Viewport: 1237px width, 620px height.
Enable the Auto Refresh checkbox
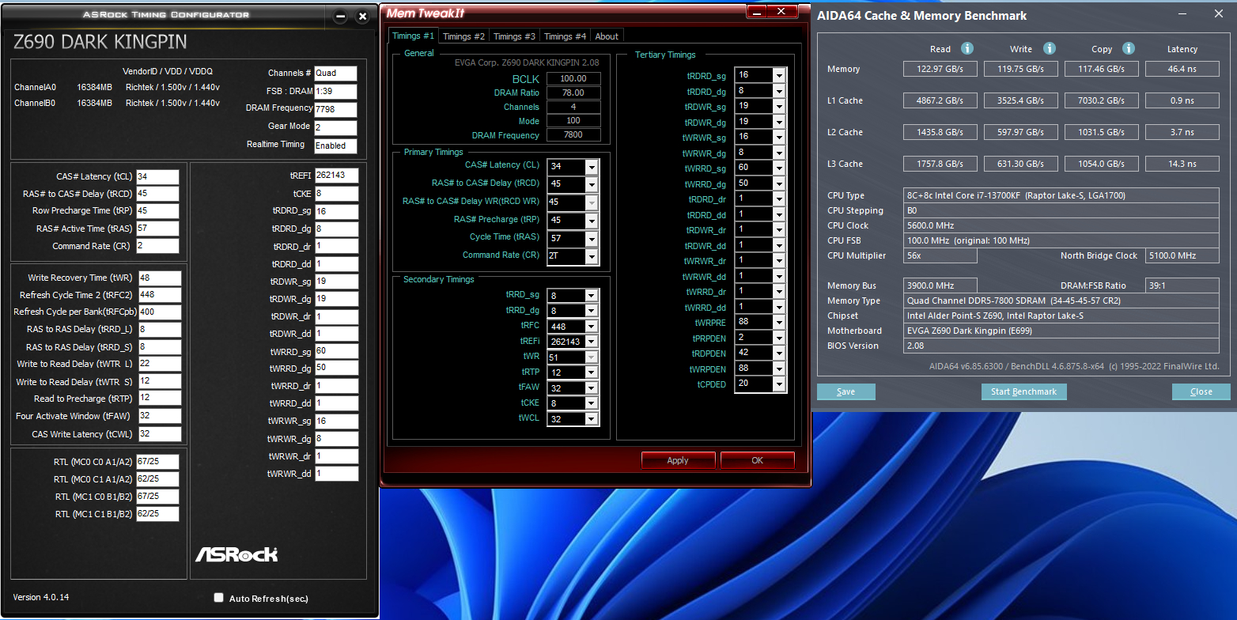(x=219, y=598)
